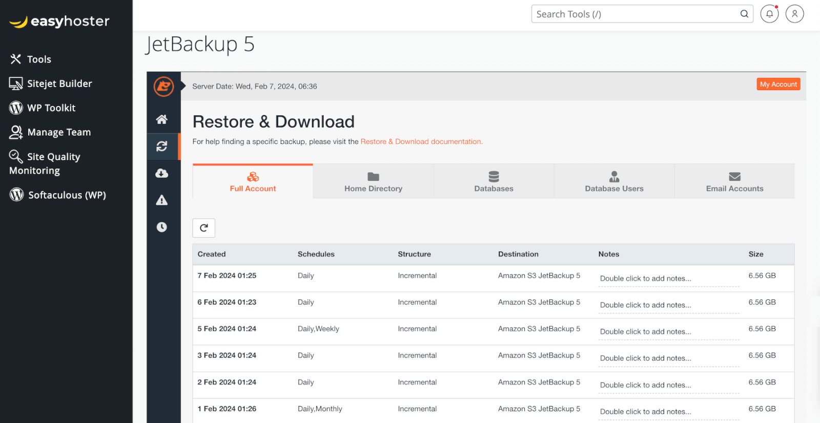This screenshot has height=423, width=820.
Task: Open the queue clock icon
Action: 162,227
